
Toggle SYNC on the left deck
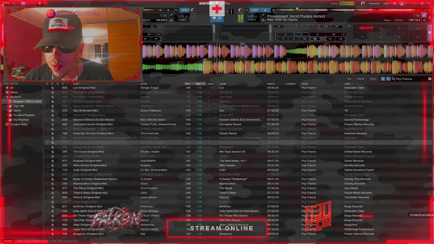(x=185, y=10)
